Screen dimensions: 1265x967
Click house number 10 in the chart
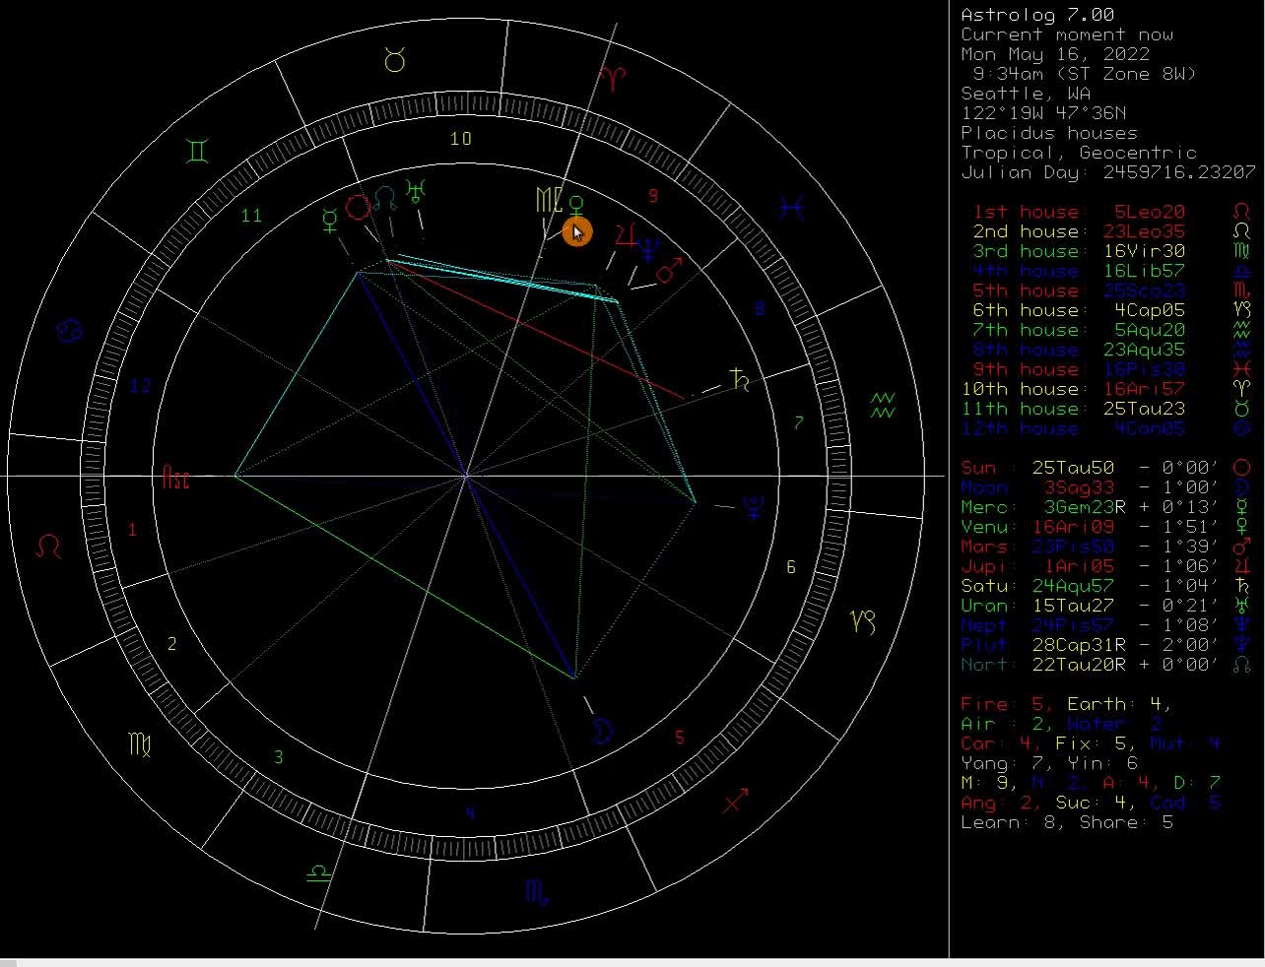[x=460, y=139]
